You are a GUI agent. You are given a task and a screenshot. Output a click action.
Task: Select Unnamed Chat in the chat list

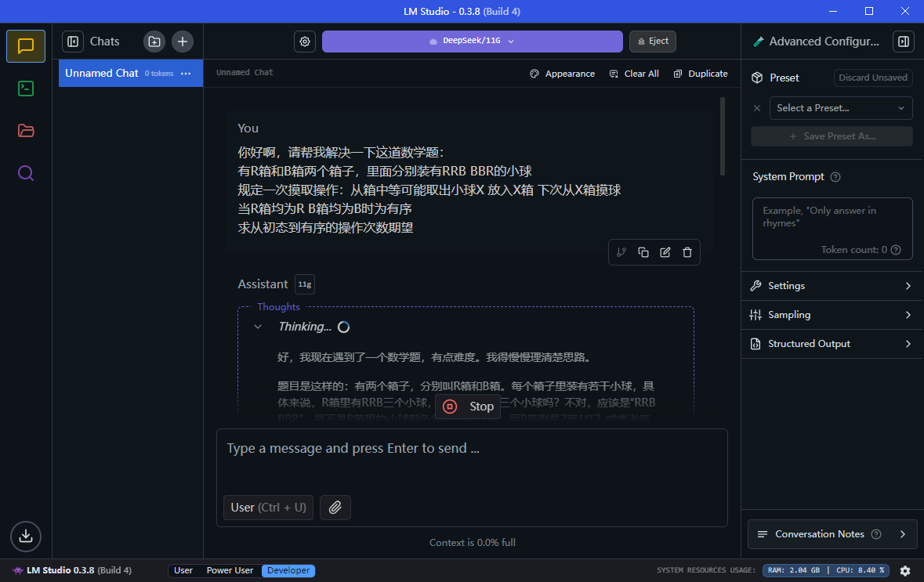pyautogui.click(x=131, y=73)
